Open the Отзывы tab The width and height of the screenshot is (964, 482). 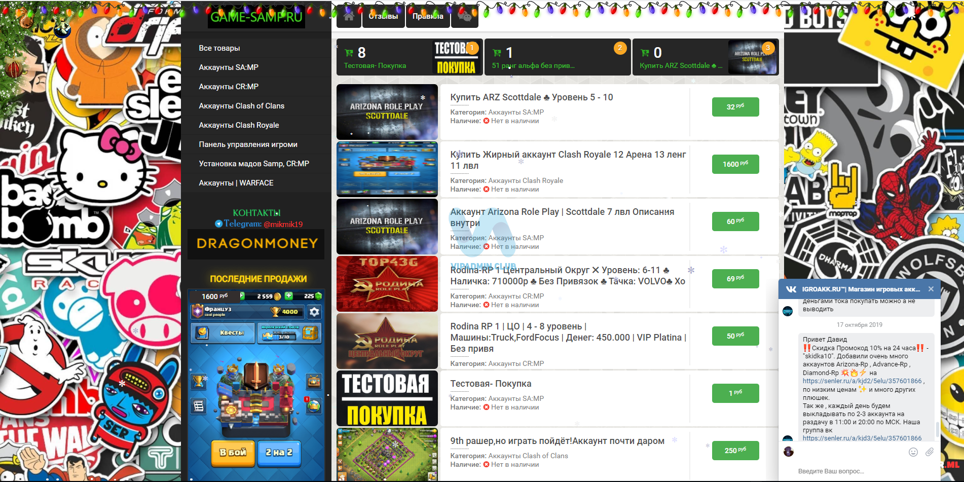pos(383,16)
